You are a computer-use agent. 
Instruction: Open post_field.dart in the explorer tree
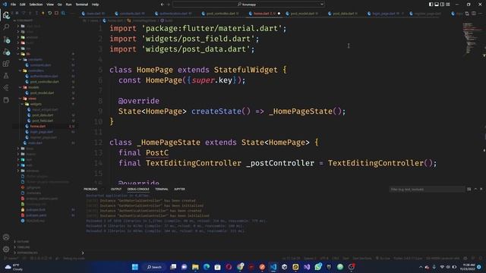[43, 121]
